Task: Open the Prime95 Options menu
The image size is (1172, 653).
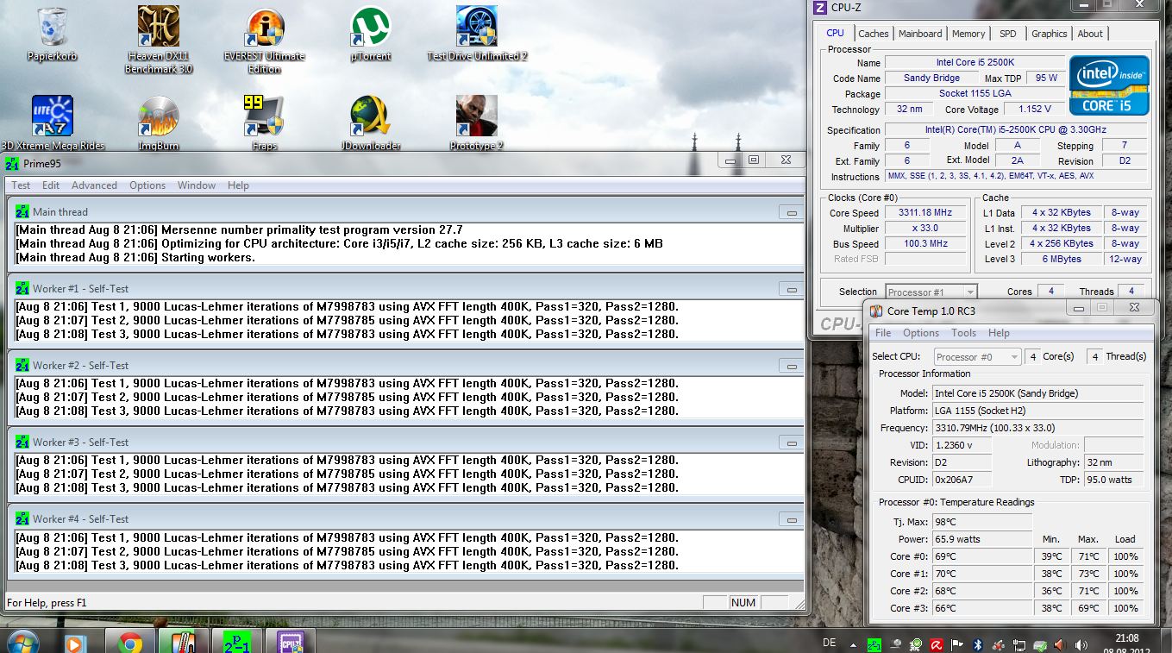Action: [147, 185]
